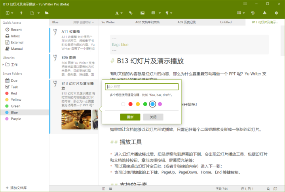Click the layout columns icon in toolbar
Image resolution: width=285 pixels, height=192 pixels.
(x=8, y=13)
